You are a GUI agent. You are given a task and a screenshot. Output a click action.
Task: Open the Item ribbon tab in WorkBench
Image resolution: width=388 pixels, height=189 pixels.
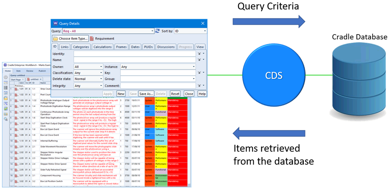pyautogui.click(x=18, y=71)
